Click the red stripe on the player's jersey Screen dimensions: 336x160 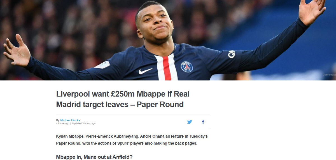coord(167,68)
